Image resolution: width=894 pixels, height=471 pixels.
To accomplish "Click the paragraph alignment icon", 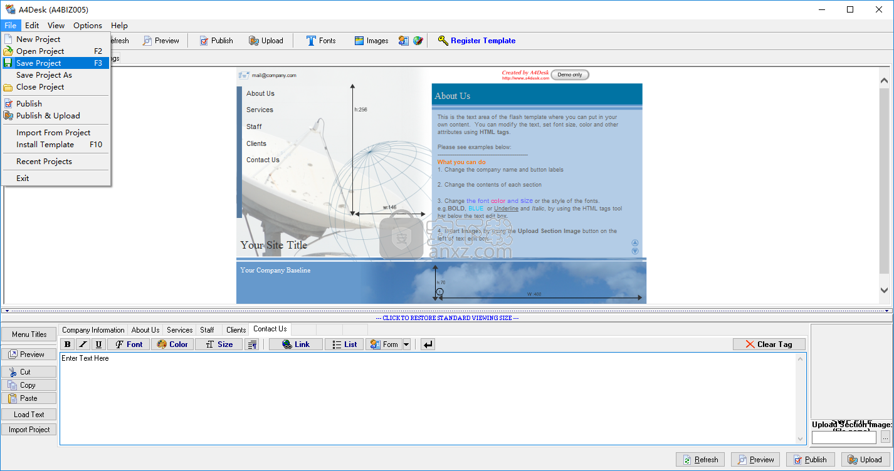I will [251, 344].
